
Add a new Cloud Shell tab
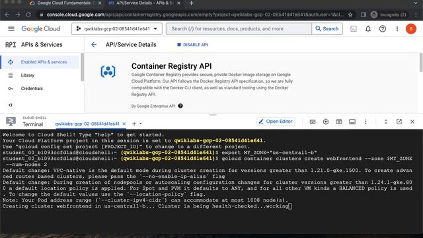(x=134, y=124)
